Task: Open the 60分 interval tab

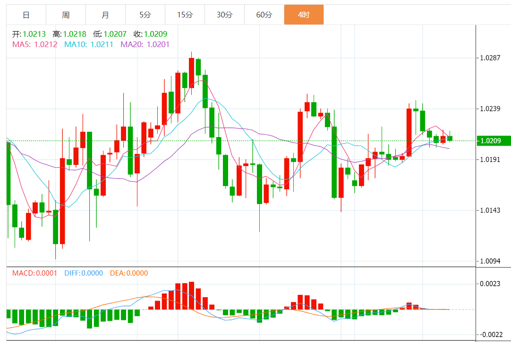Action: coord(264,15)
